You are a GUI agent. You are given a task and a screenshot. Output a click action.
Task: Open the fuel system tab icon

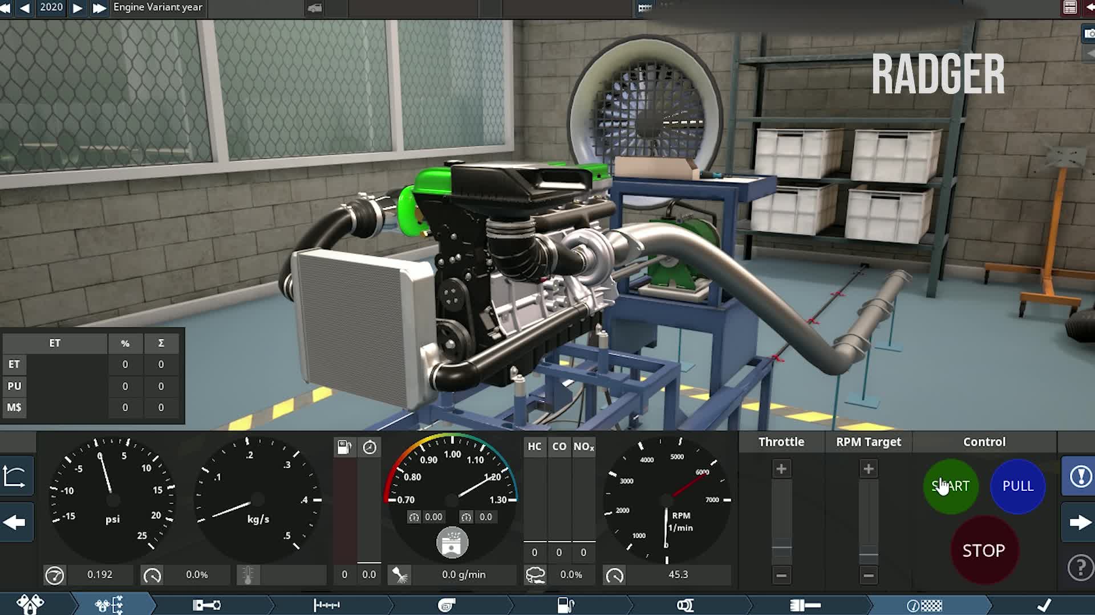(x=565, y=605)
